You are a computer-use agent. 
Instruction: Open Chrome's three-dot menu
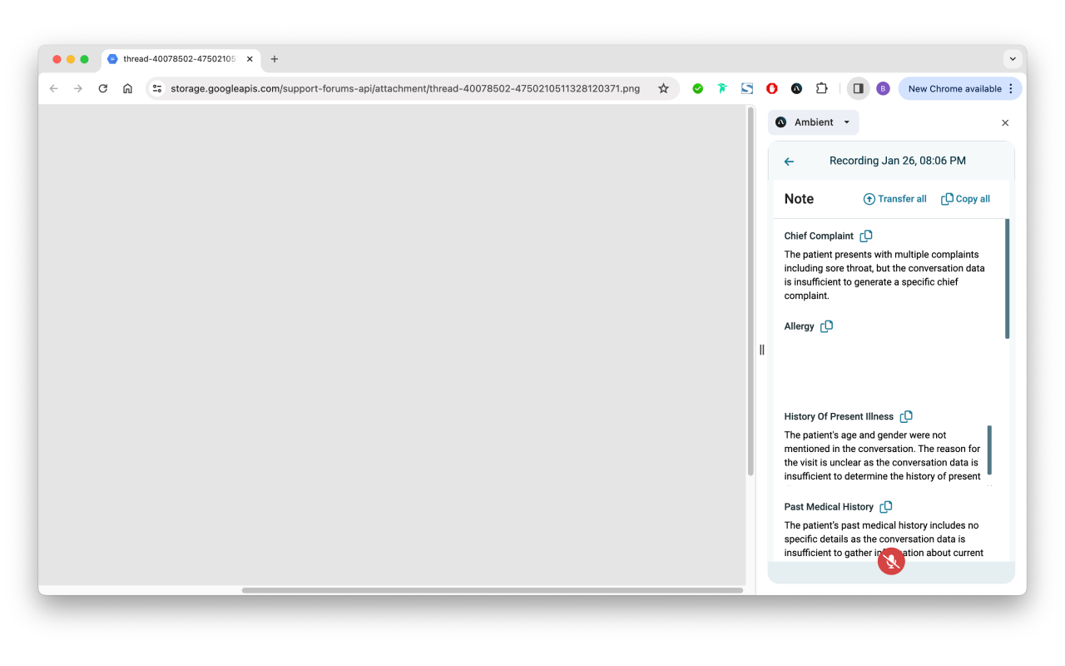[1011, 88]
